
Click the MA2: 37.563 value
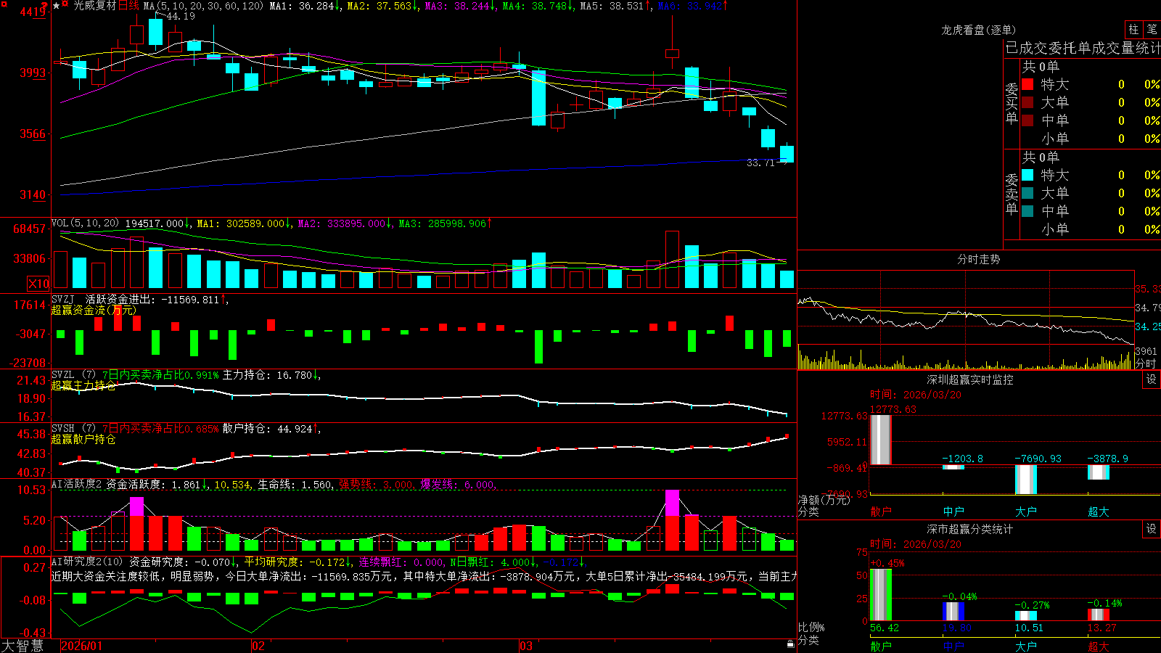pyautogui.click(x=380, y=6)
